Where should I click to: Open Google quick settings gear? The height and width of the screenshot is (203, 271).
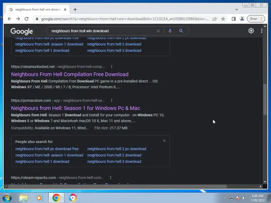[251, 31]
